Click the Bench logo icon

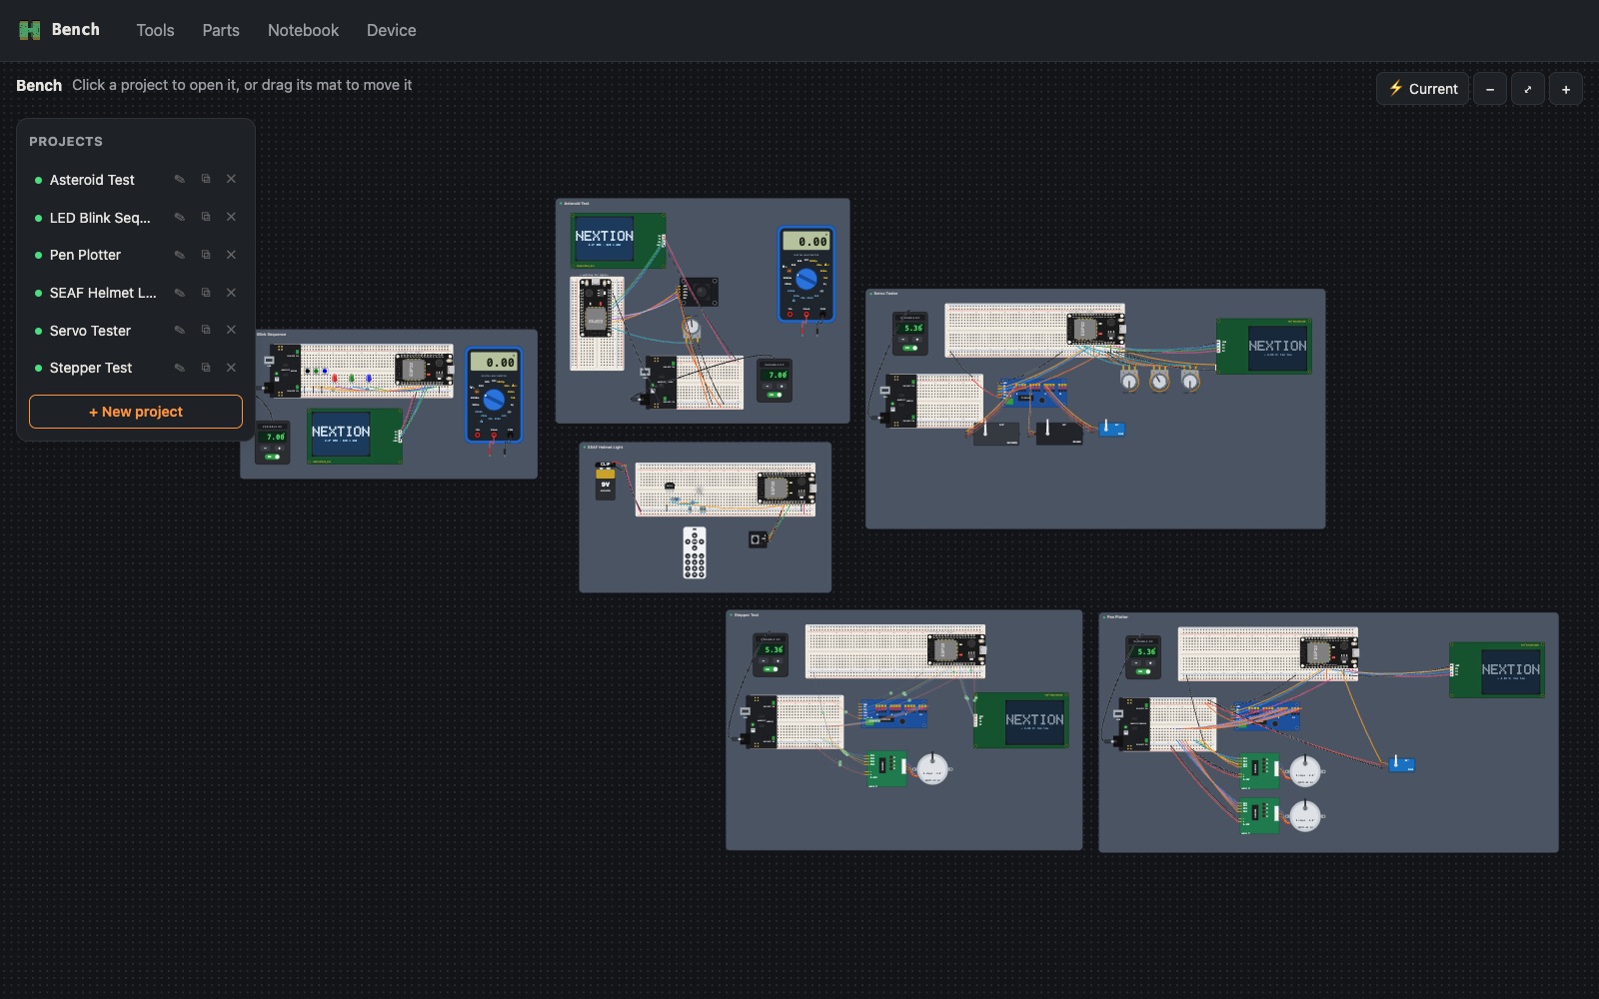click(30, 30)
